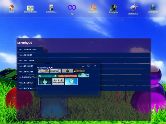Click the Swag Stash window title

[45, 67]
